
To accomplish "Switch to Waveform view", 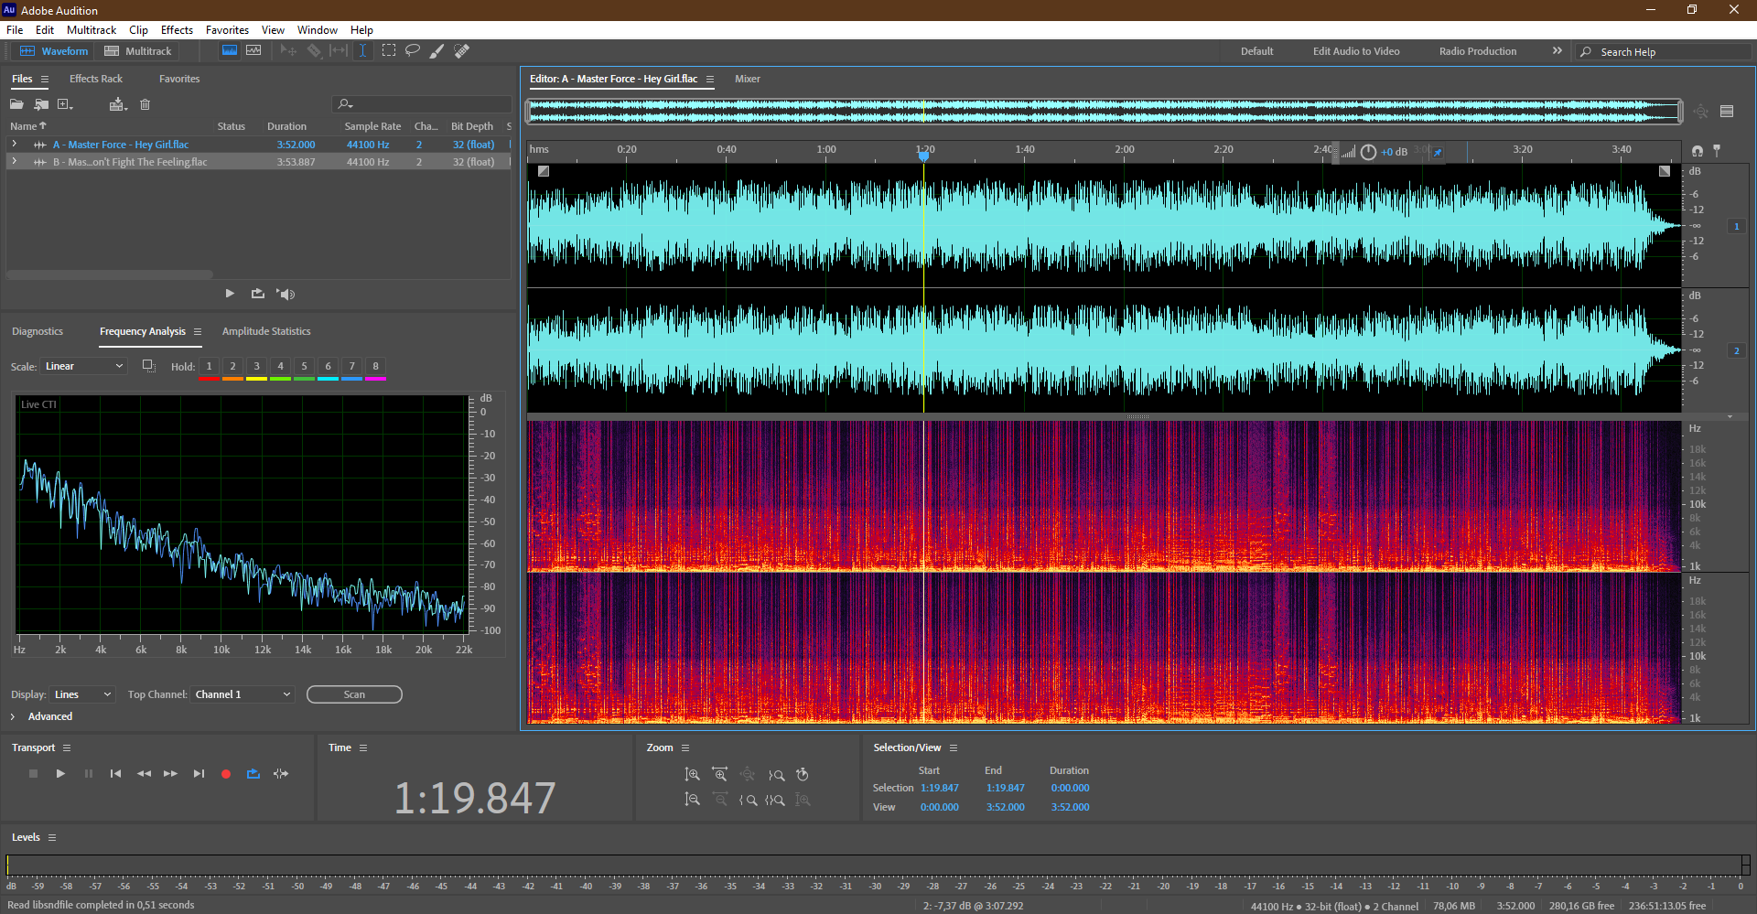I will pyautogui.click(x=54, y=51).
